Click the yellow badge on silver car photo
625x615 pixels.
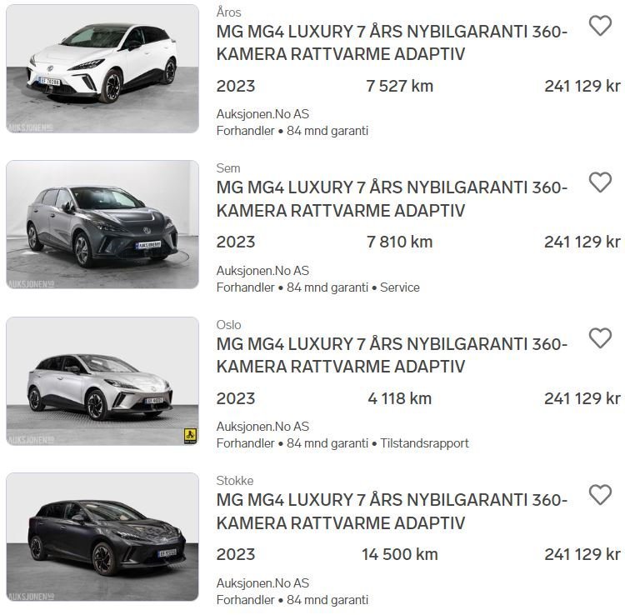coord(190,436)
